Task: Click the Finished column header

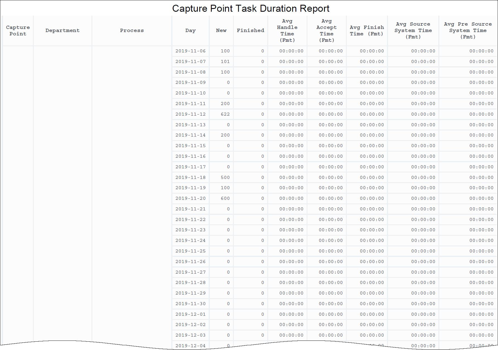Action: point(250,31)
